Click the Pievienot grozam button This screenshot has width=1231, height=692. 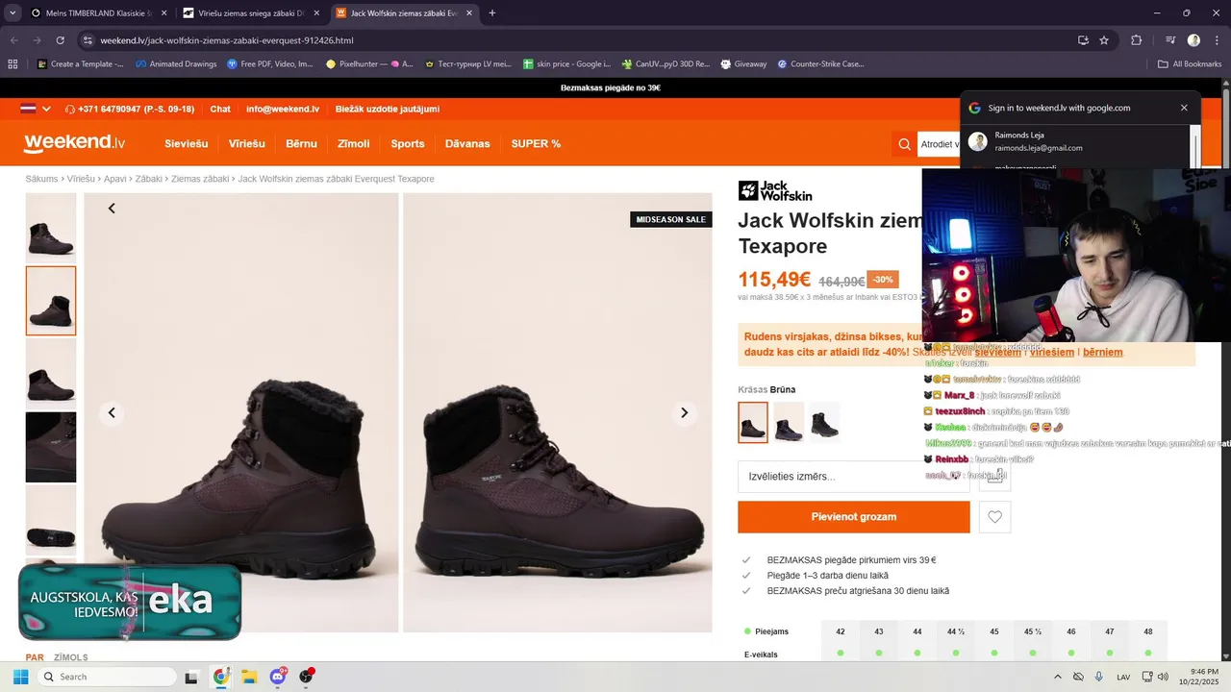[x=854, y=517]
